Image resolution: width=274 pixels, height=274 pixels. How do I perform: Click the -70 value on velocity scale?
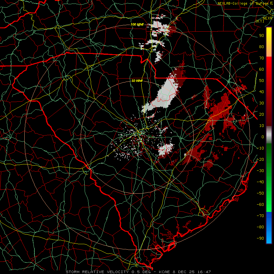(x=260, y=216)
